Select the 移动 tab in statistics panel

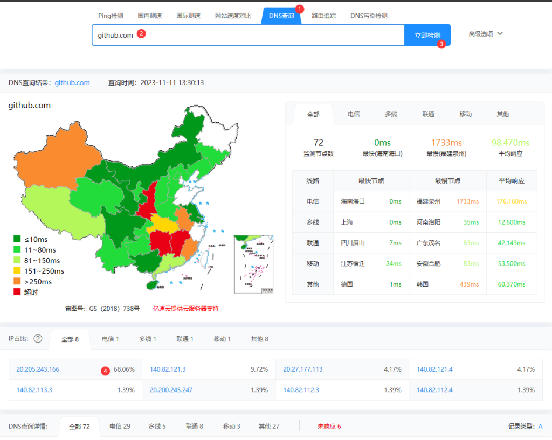click(466, 114)
